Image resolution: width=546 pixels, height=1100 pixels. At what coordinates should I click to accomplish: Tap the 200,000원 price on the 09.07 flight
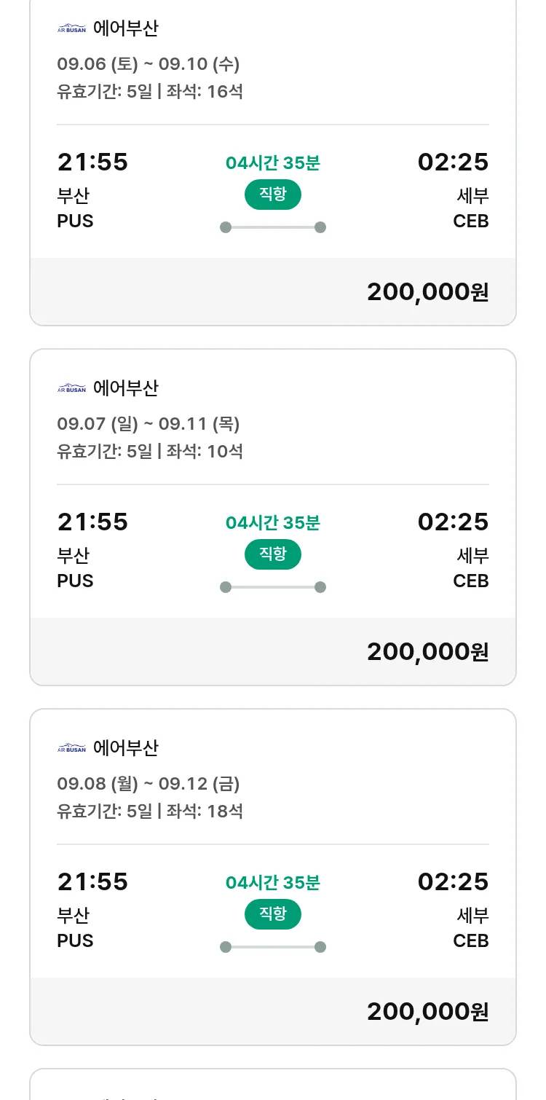[x=427, y=652]
